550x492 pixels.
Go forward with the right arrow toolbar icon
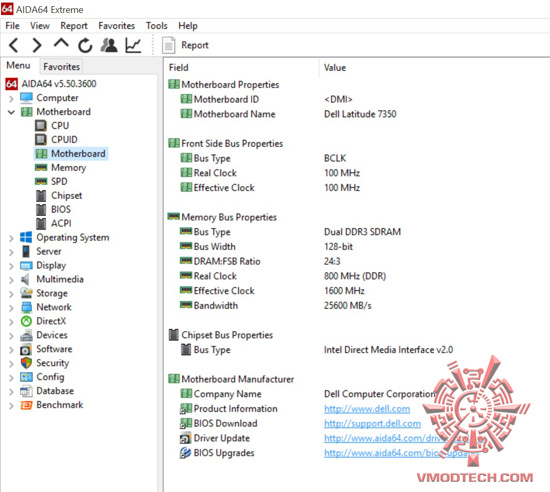click(37, 45)
